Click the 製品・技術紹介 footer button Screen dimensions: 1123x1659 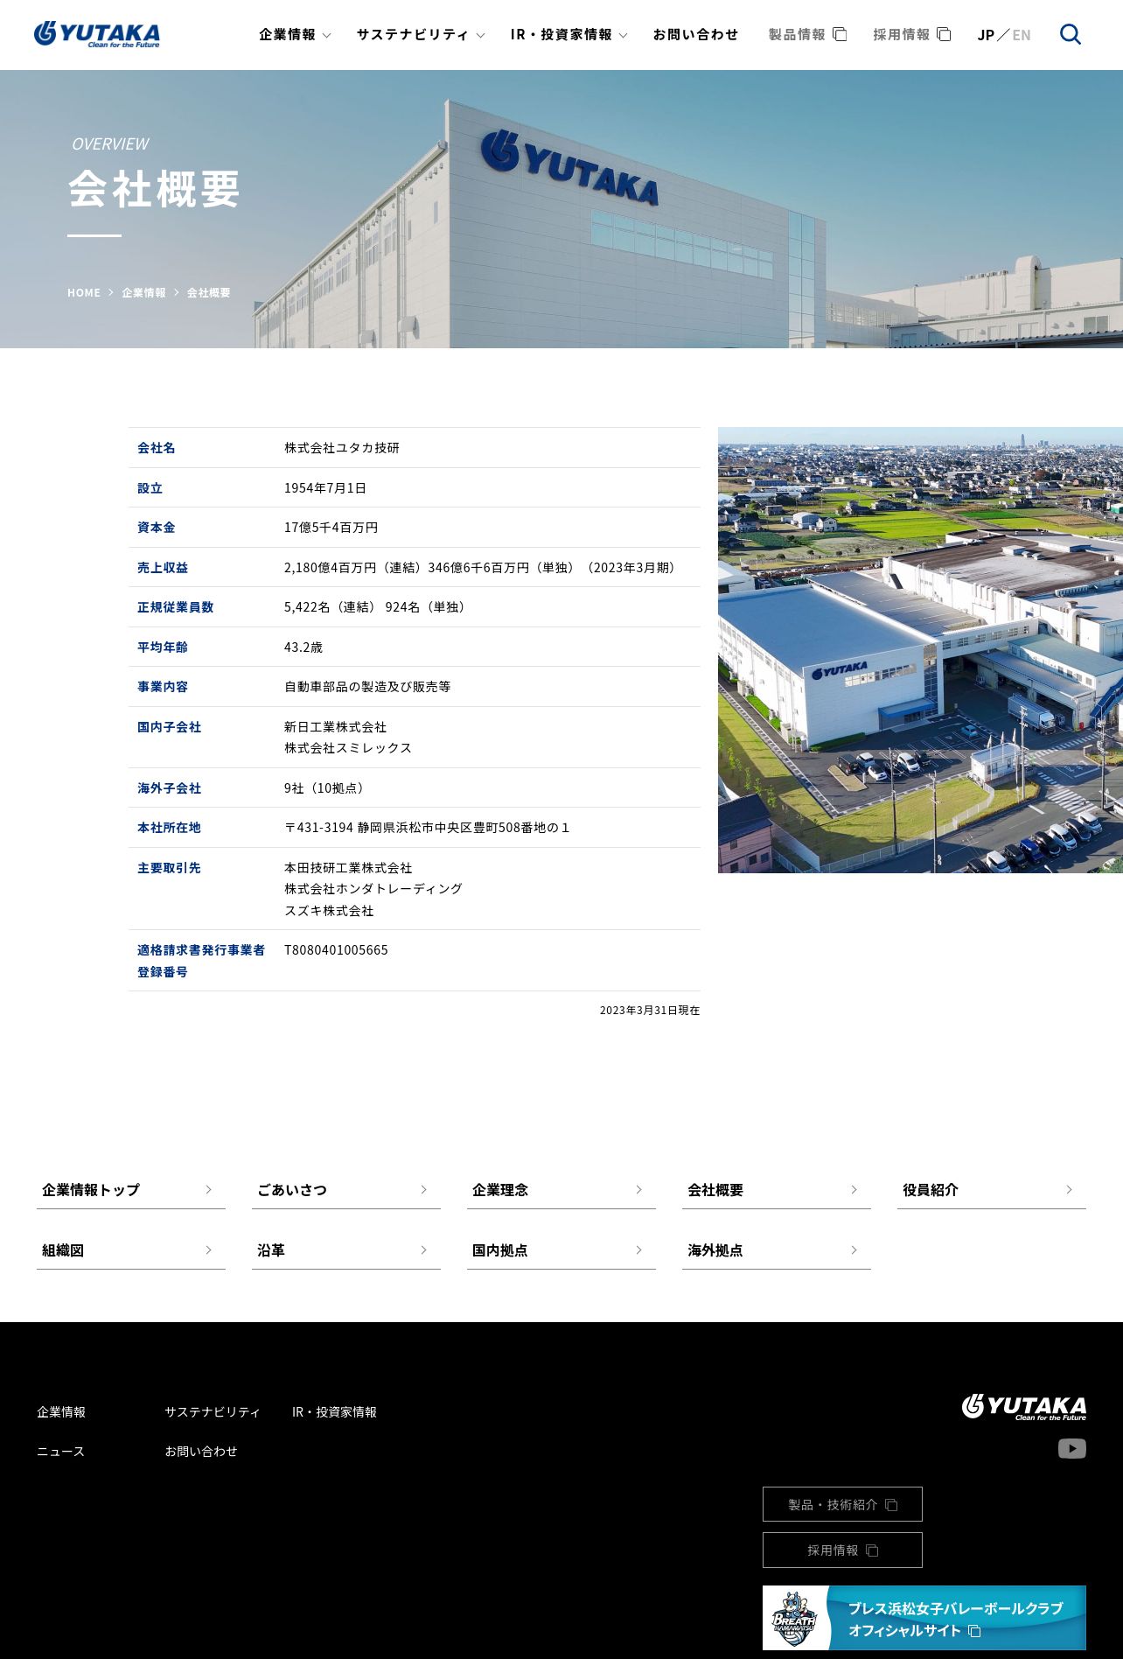842,1504
